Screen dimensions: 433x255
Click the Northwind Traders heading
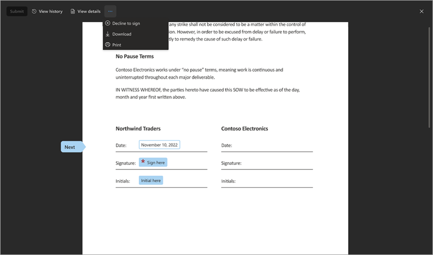(138, 128)
